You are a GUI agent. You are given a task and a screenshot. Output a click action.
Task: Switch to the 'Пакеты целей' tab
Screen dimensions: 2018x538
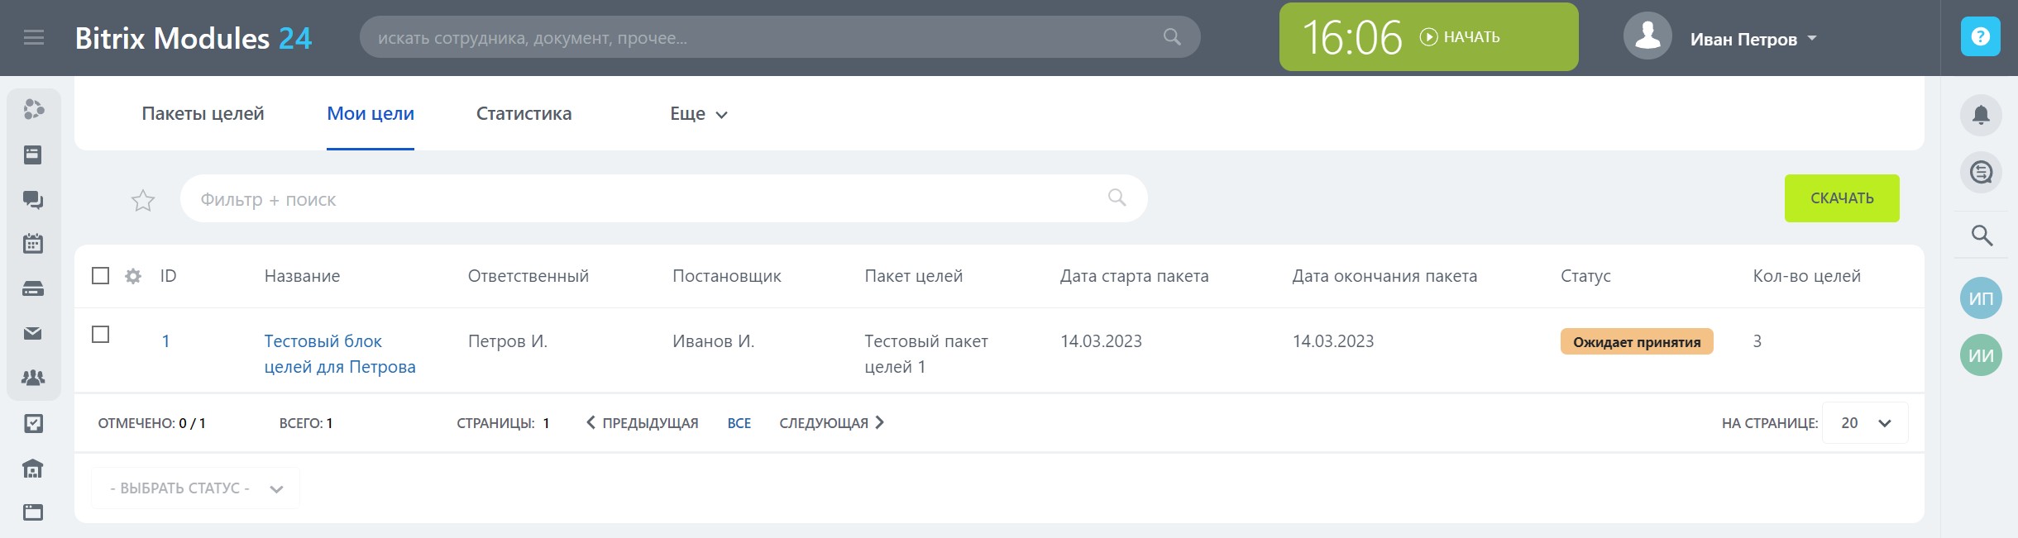pyautogui.click(x=203, y=114)
